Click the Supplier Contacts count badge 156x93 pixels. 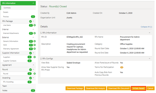point(29,61)
